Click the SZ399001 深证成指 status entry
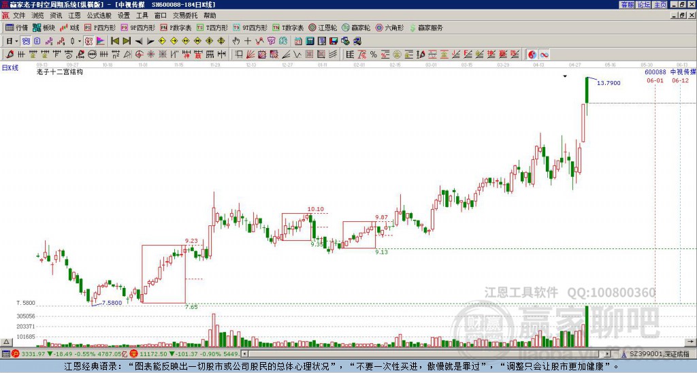This screenshot has width=697, height=373. click(659, 354)
